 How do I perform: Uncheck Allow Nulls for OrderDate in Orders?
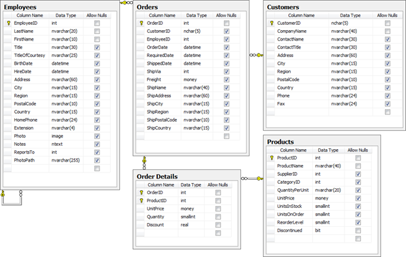pyautogui.click(x=227, y=47)
